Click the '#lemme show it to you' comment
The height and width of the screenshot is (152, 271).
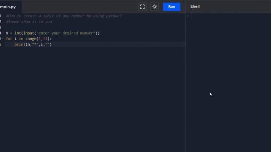(x=29, y=22)
